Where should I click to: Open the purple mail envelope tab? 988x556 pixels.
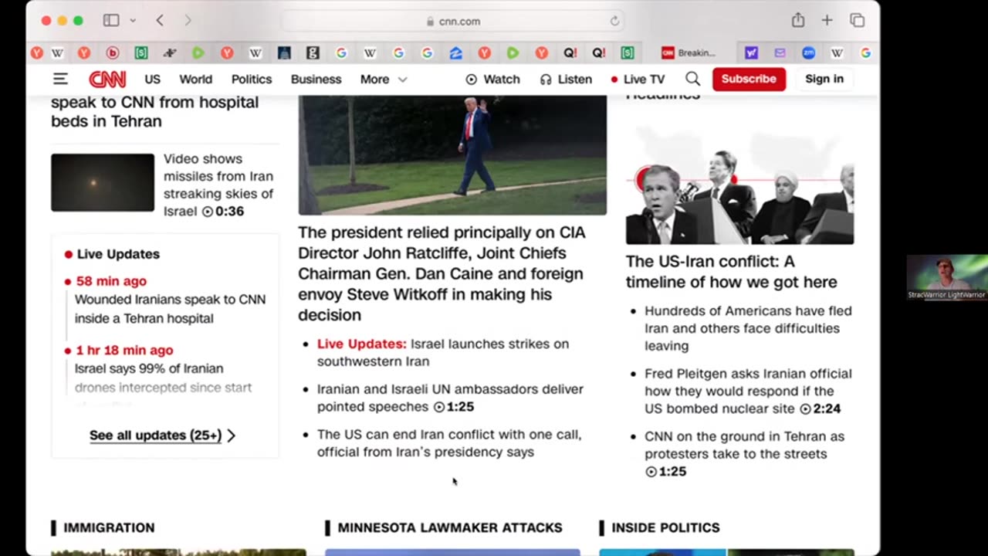point(780,53)
